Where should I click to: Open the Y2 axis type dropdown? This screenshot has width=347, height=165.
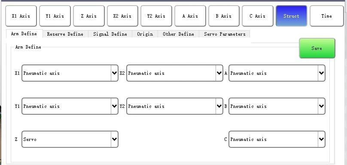coord(175,106)
